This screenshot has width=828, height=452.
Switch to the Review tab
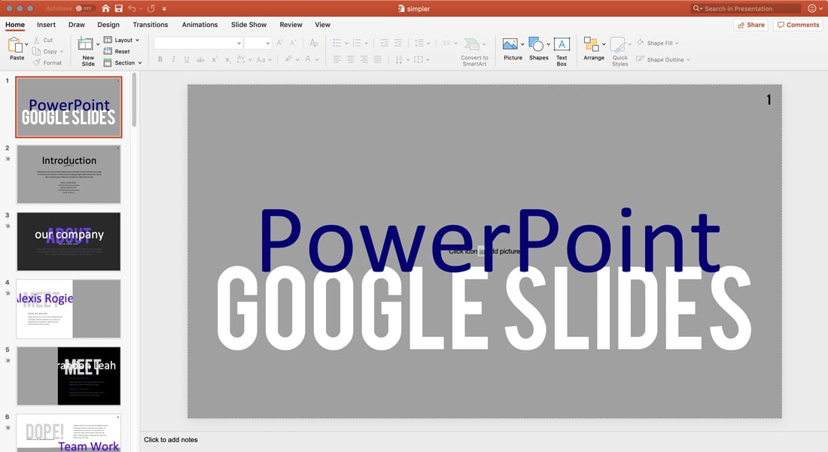(291, 24)
